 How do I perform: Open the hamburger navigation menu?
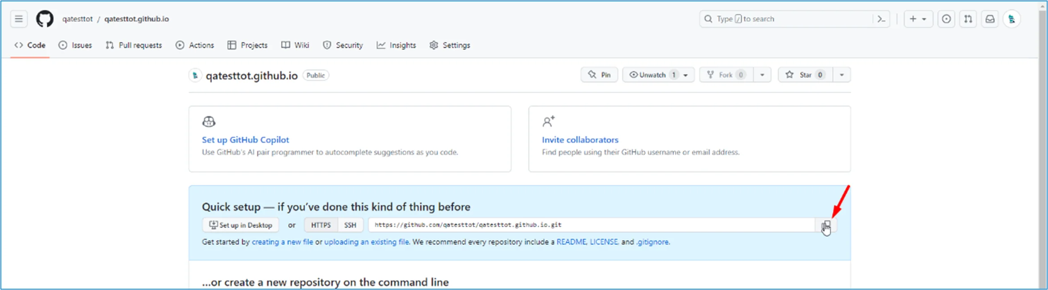click(18, 19)
